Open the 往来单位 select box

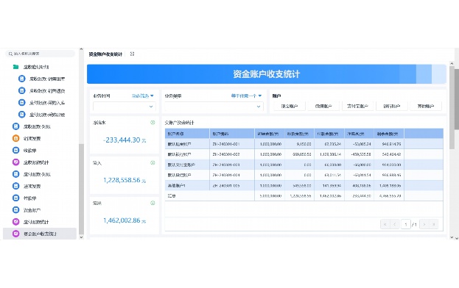coord(214,107)
